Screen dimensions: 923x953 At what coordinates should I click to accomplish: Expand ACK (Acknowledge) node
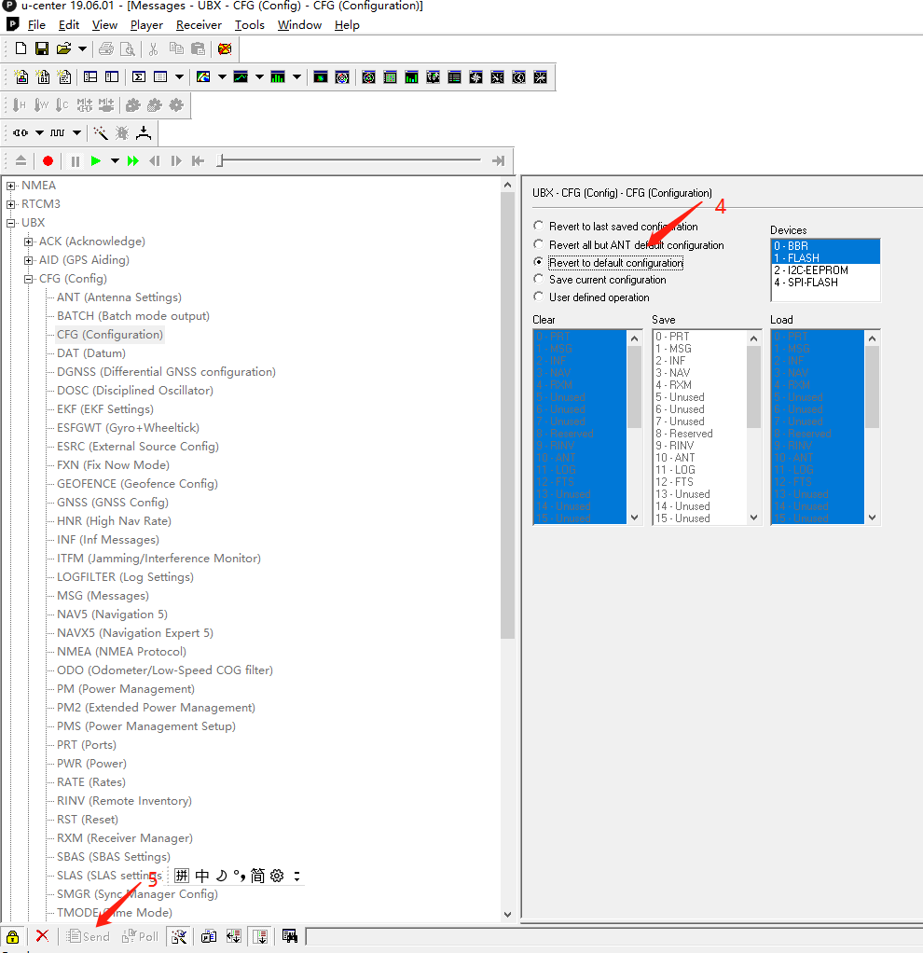point(28,242)
